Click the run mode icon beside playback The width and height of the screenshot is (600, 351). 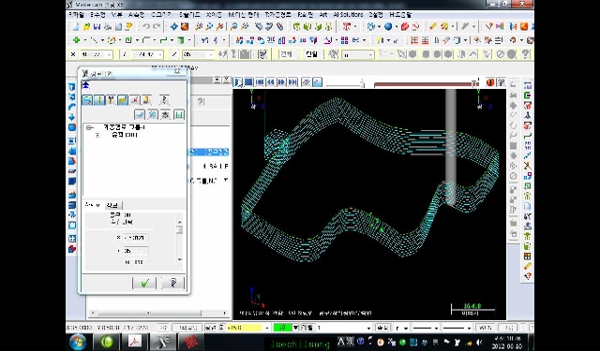pos(317,82)
